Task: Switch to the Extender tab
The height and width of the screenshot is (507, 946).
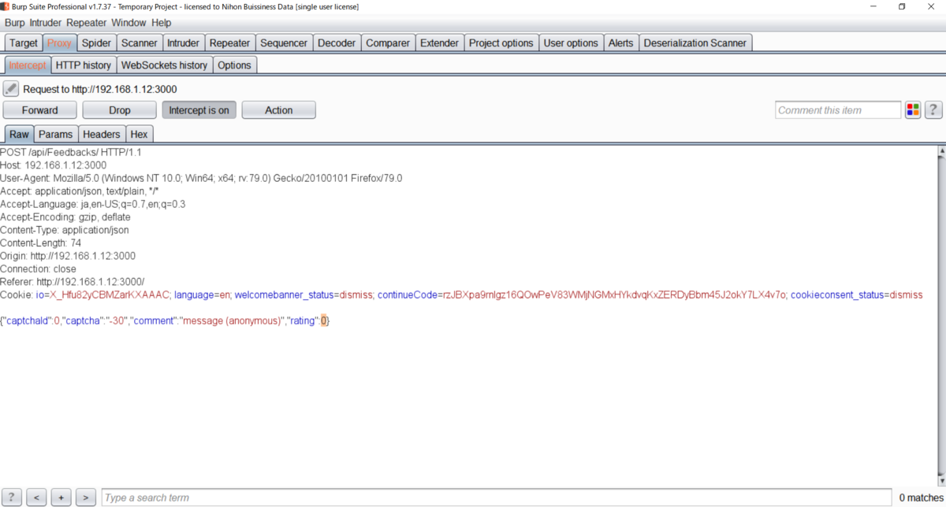Action: (x=439, y=43)
